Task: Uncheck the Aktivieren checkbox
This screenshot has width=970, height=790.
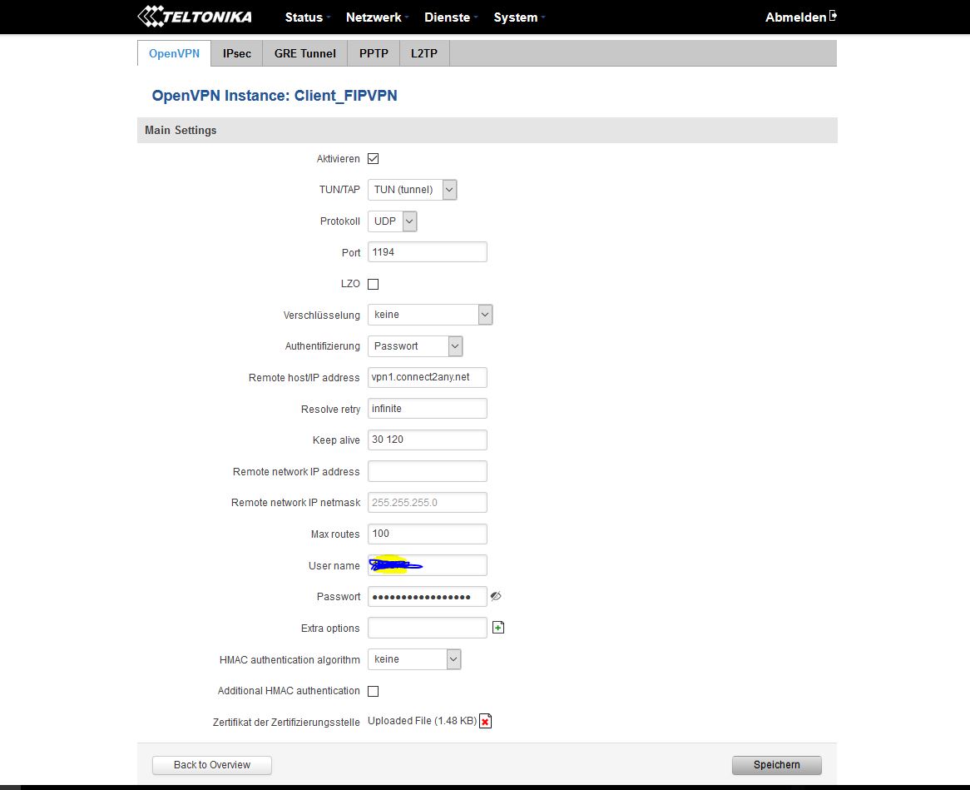Action: point(374,159)
